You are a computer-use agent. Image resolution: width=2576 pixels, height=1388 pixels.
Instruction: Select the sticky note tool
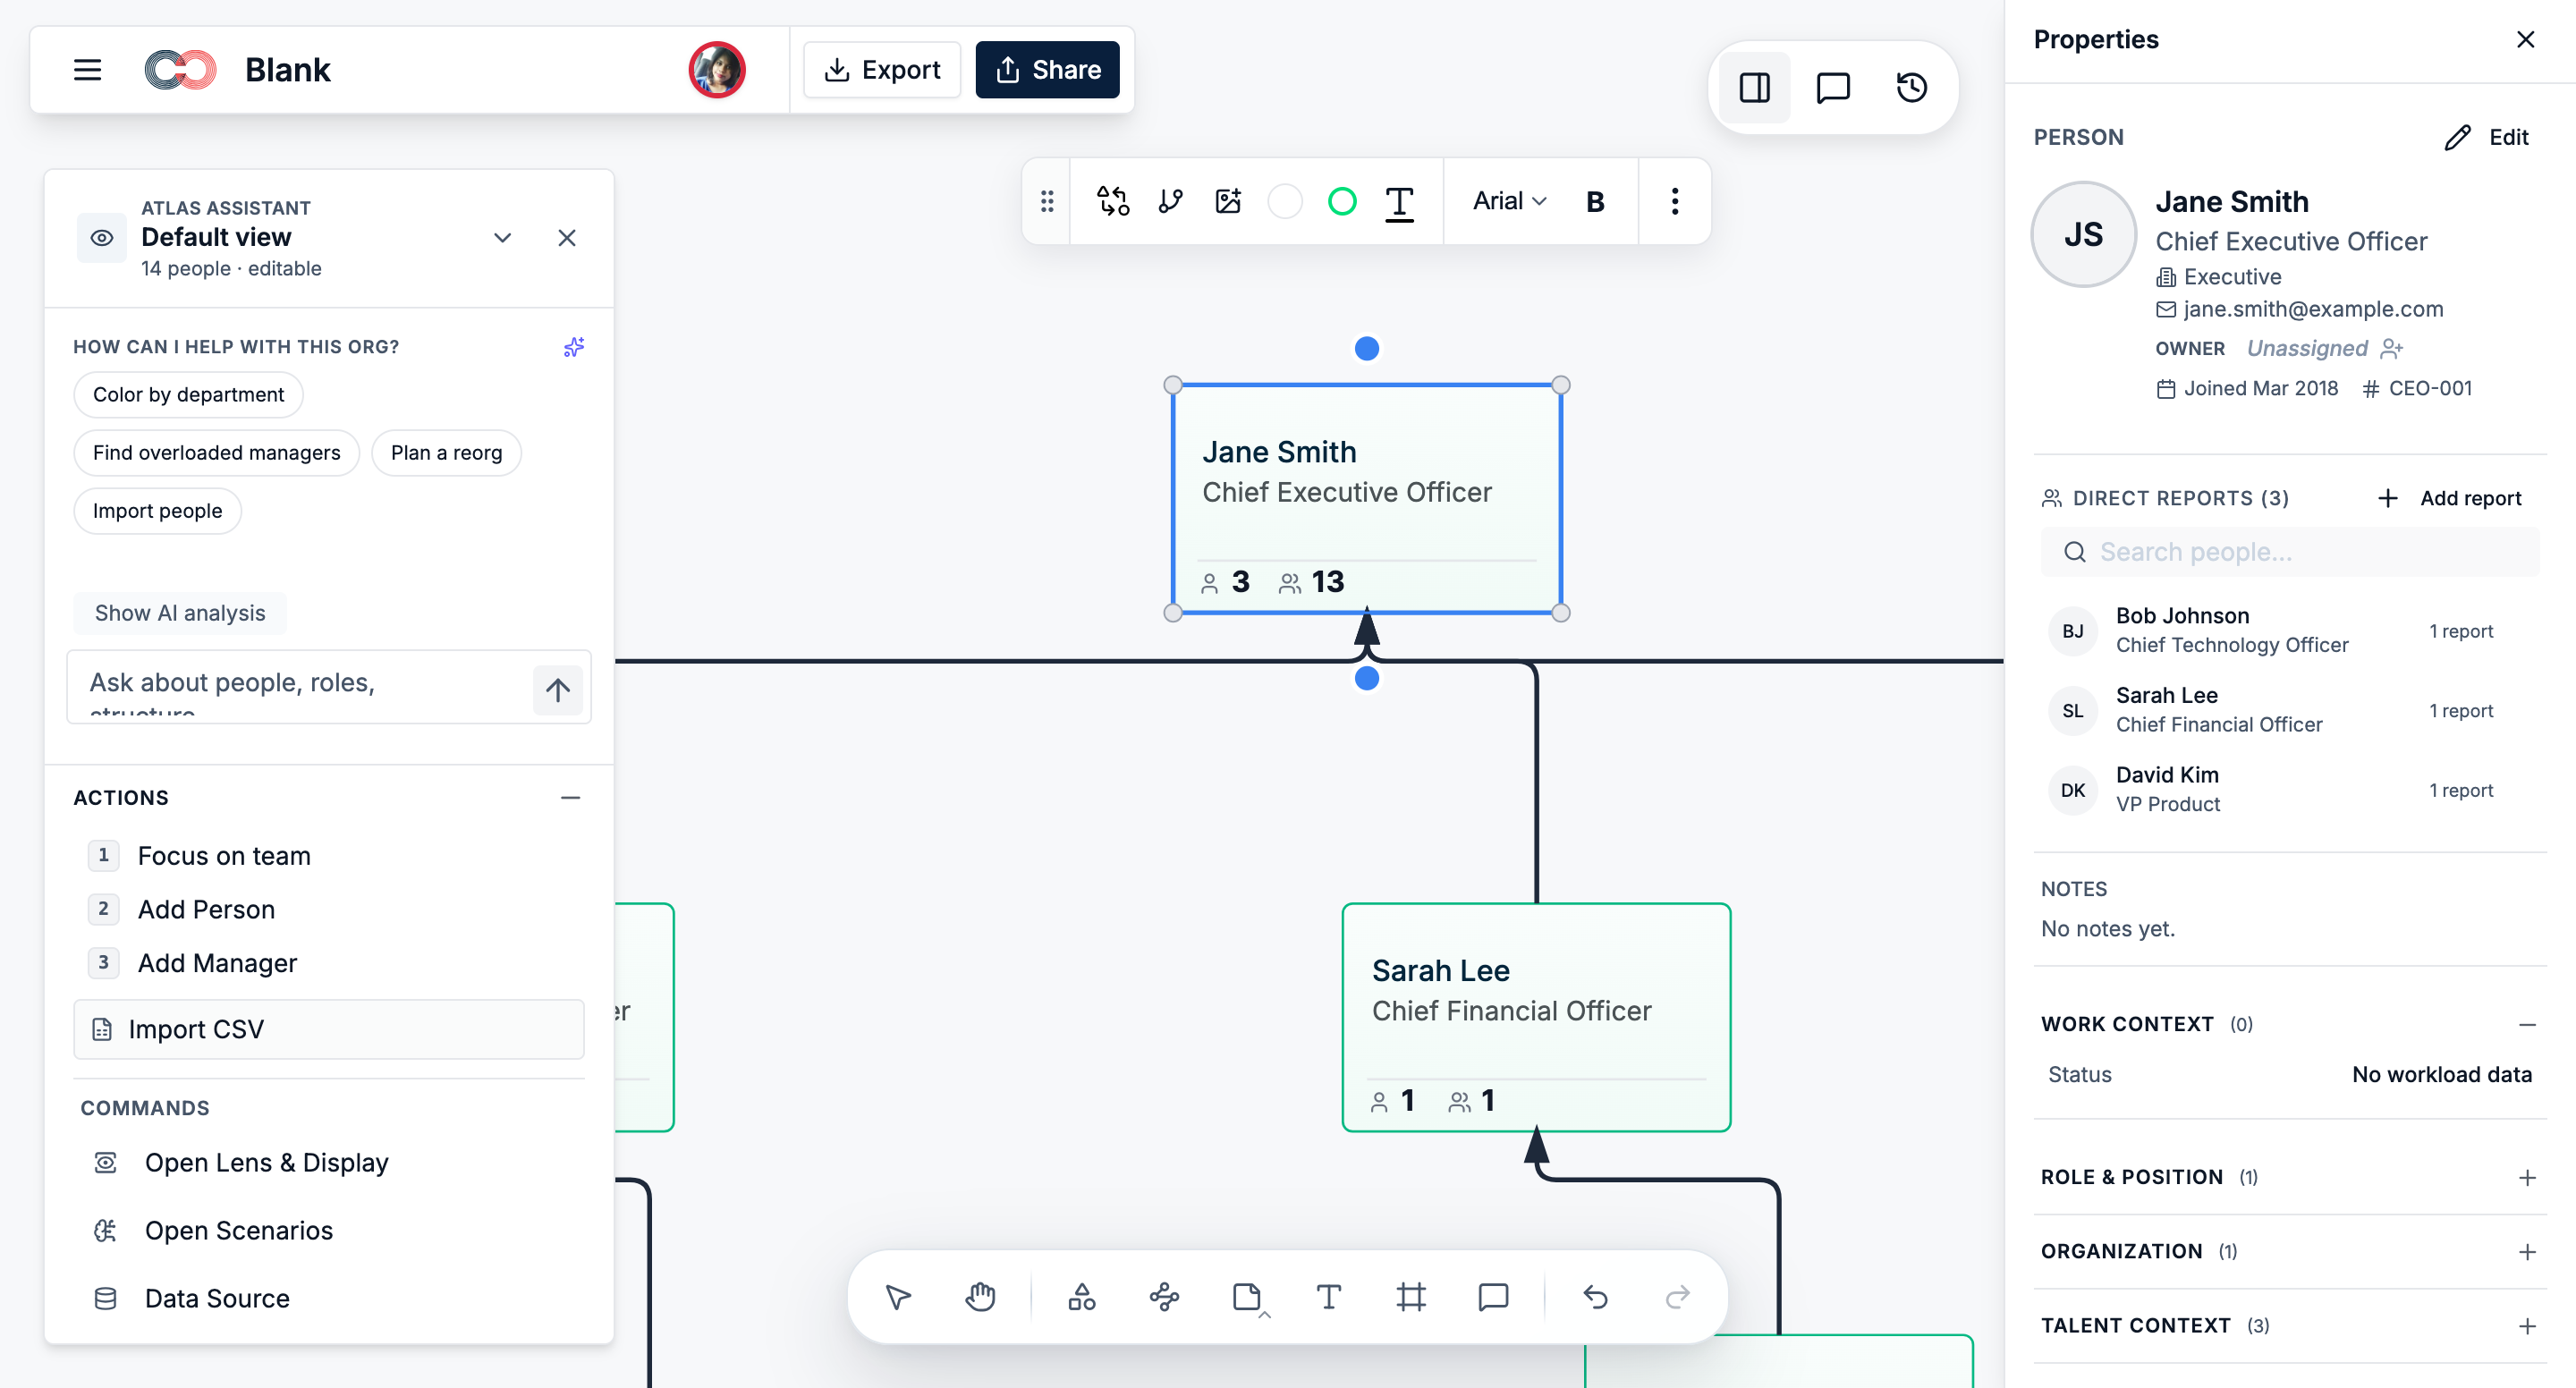[x=1247, y=1298]
